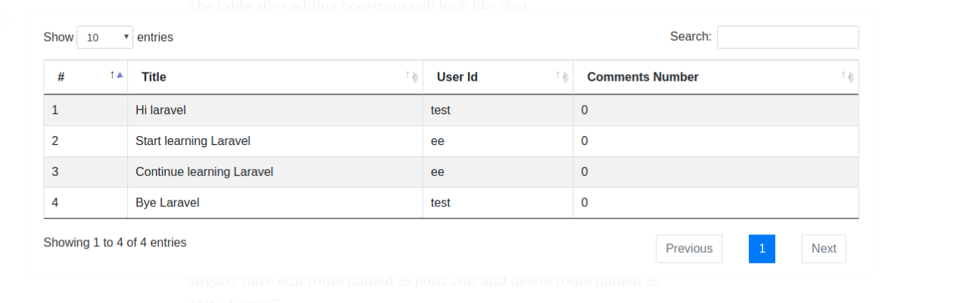Click the 'Showing 1 to 4' info text

click(114, 243)
